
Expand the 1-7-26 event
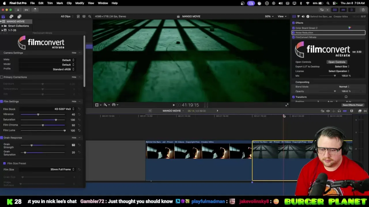[2, 30]
